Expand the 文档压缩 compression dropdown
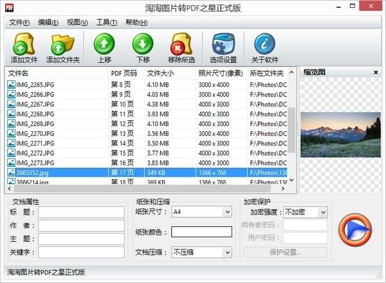 [228, 252]
